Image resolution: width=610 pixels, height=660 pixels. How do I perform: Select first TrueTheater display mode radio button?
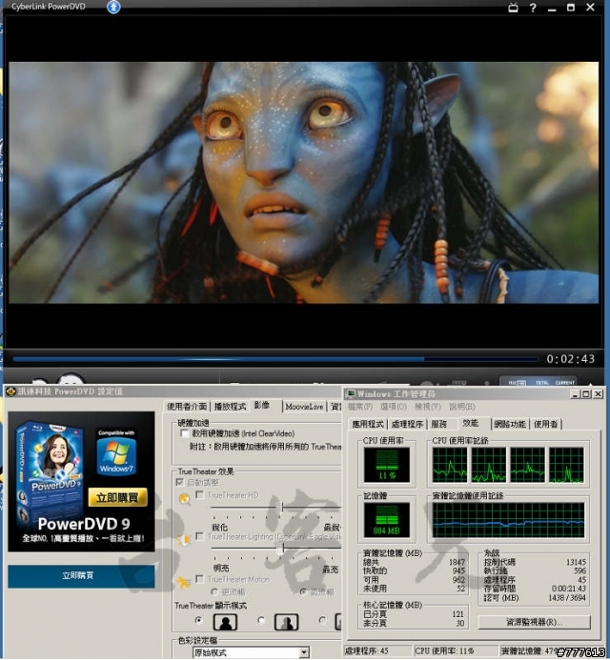pos(199,620)
